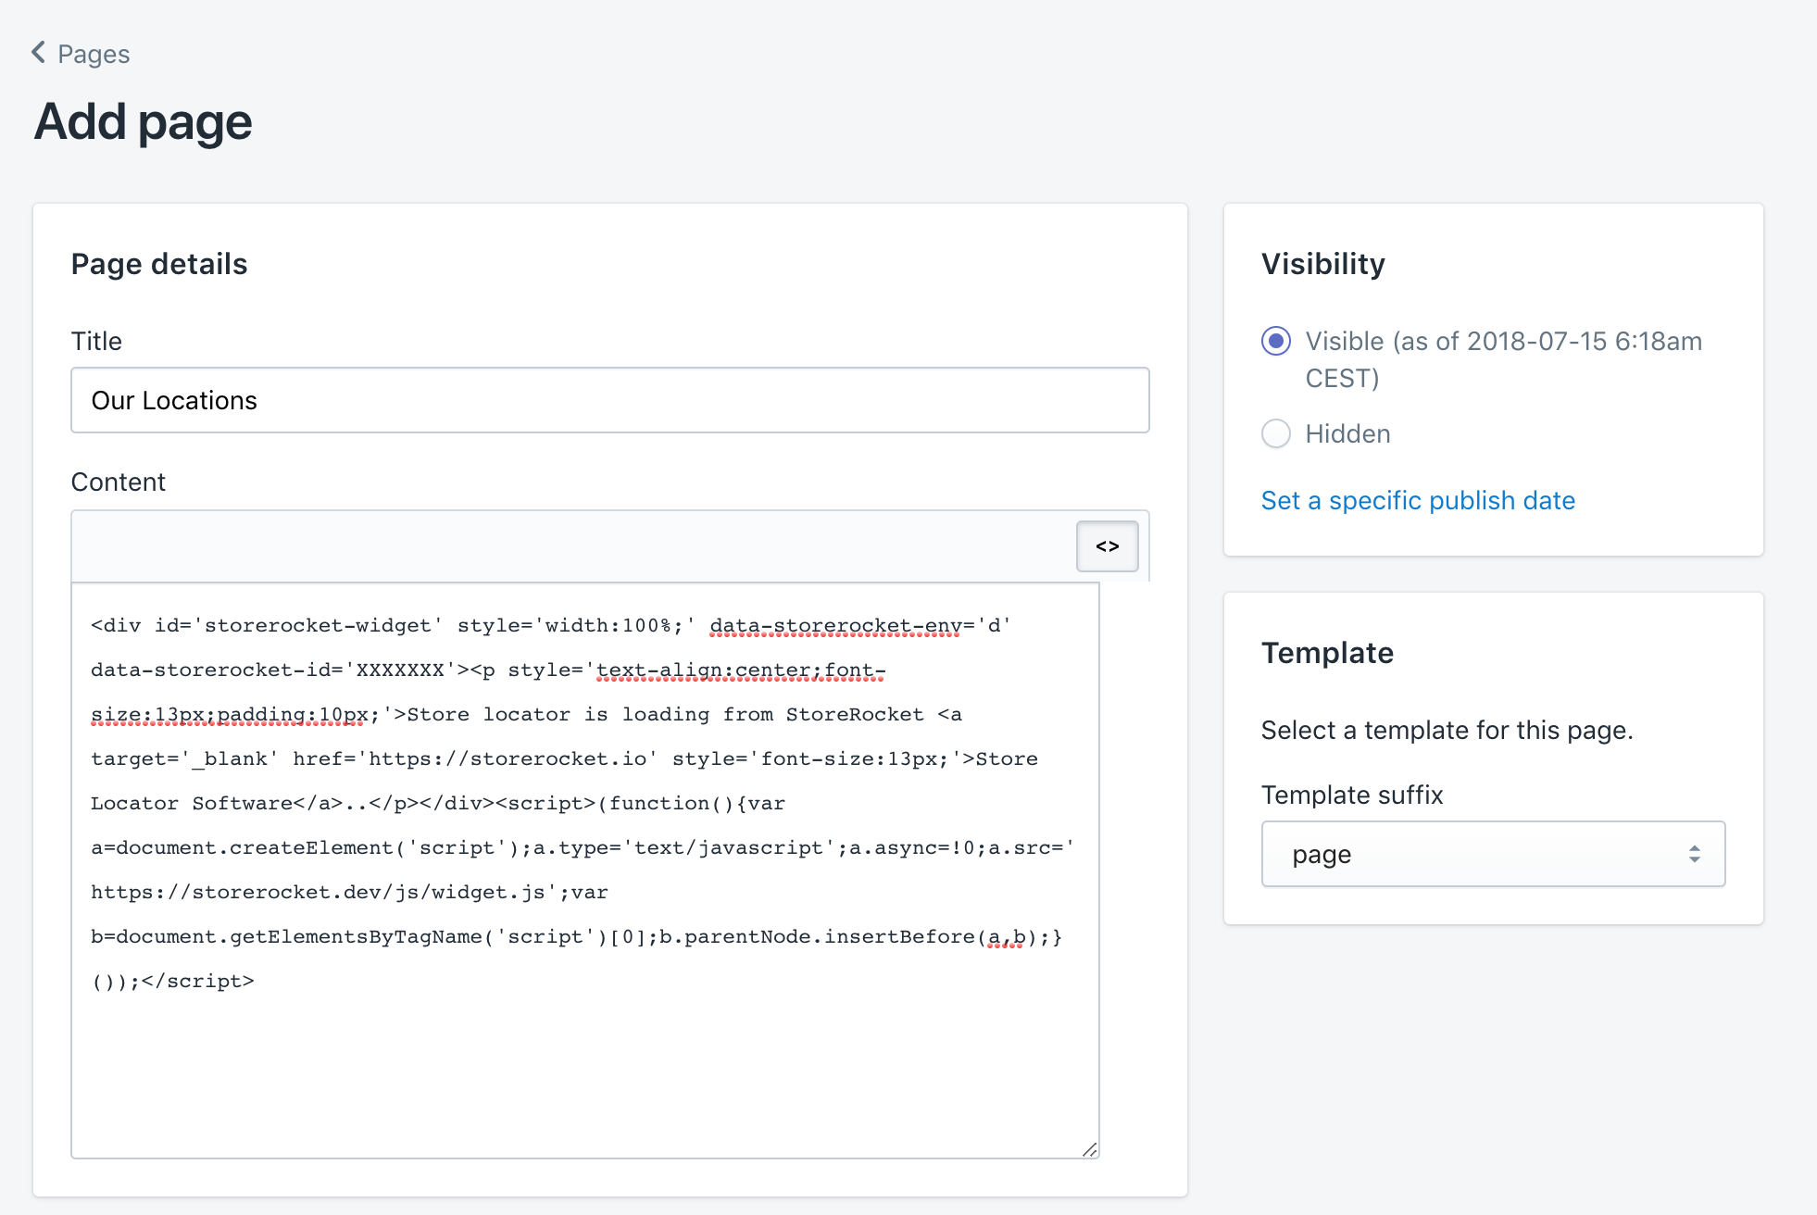1817x1215 pixels.
Task: Toggle the HTML source view button
Action: click(x=1107, y=546)
